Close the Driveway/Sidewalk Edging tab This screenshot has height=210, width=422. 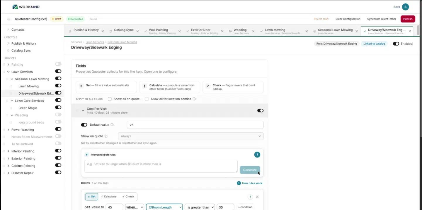410,31
